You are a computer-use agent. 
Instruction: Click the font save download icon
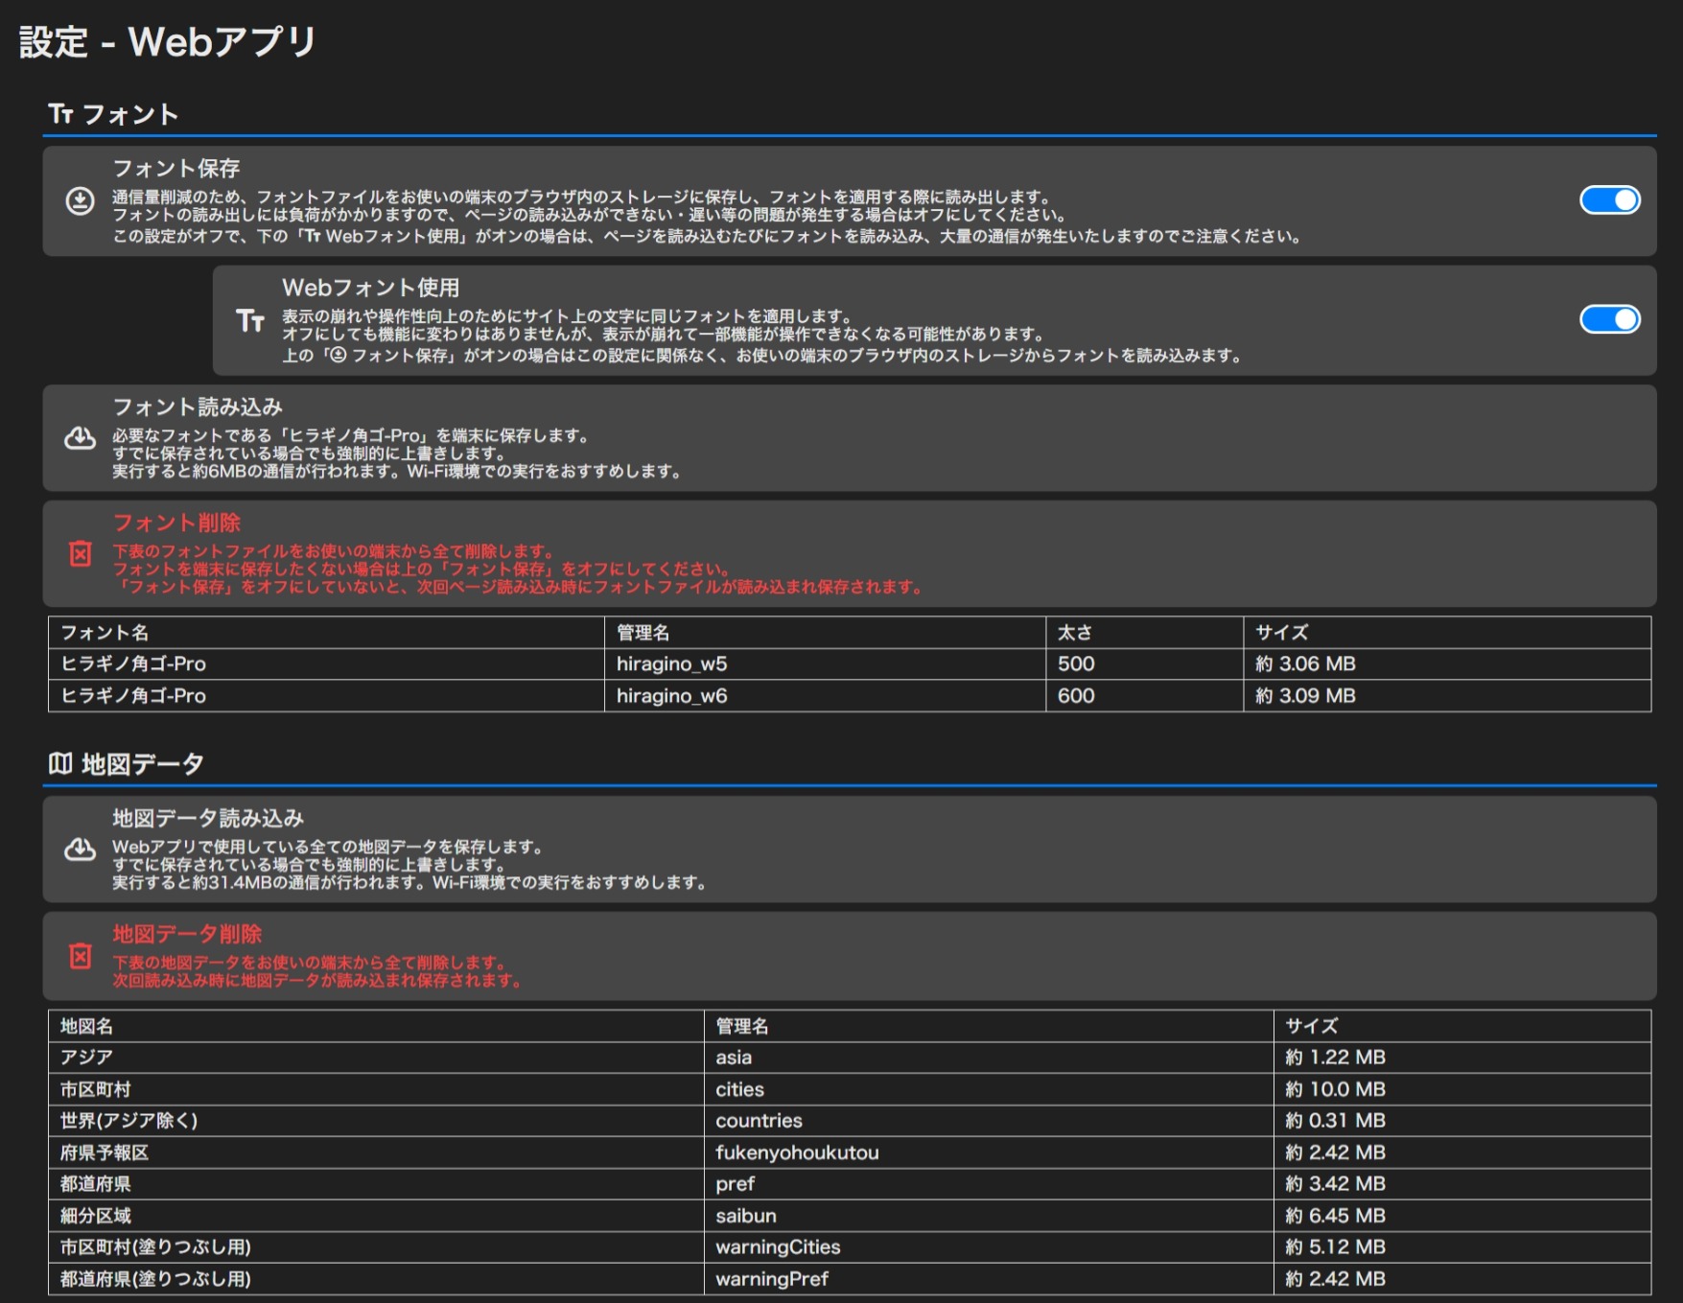80,200
